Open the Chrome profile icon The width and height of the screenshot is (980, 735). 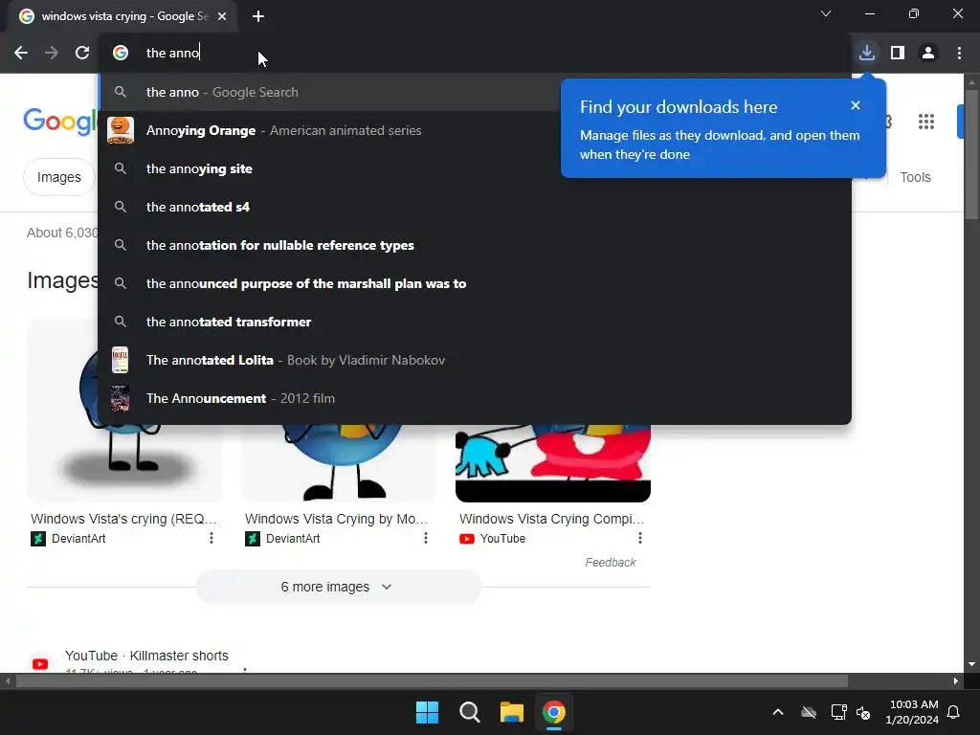[928, 54]
